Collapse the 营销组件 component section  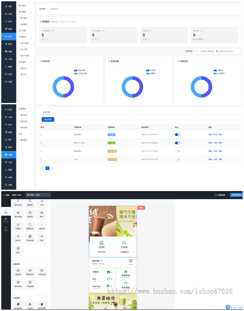click(x=47, y=264)
